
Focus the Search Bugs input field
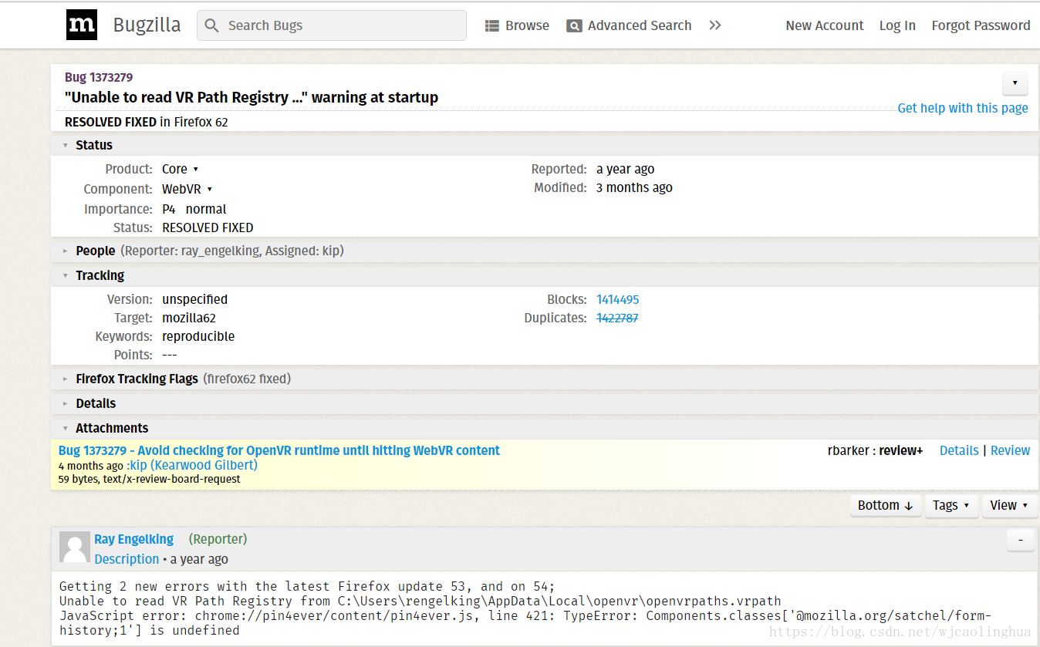[332, 25]
